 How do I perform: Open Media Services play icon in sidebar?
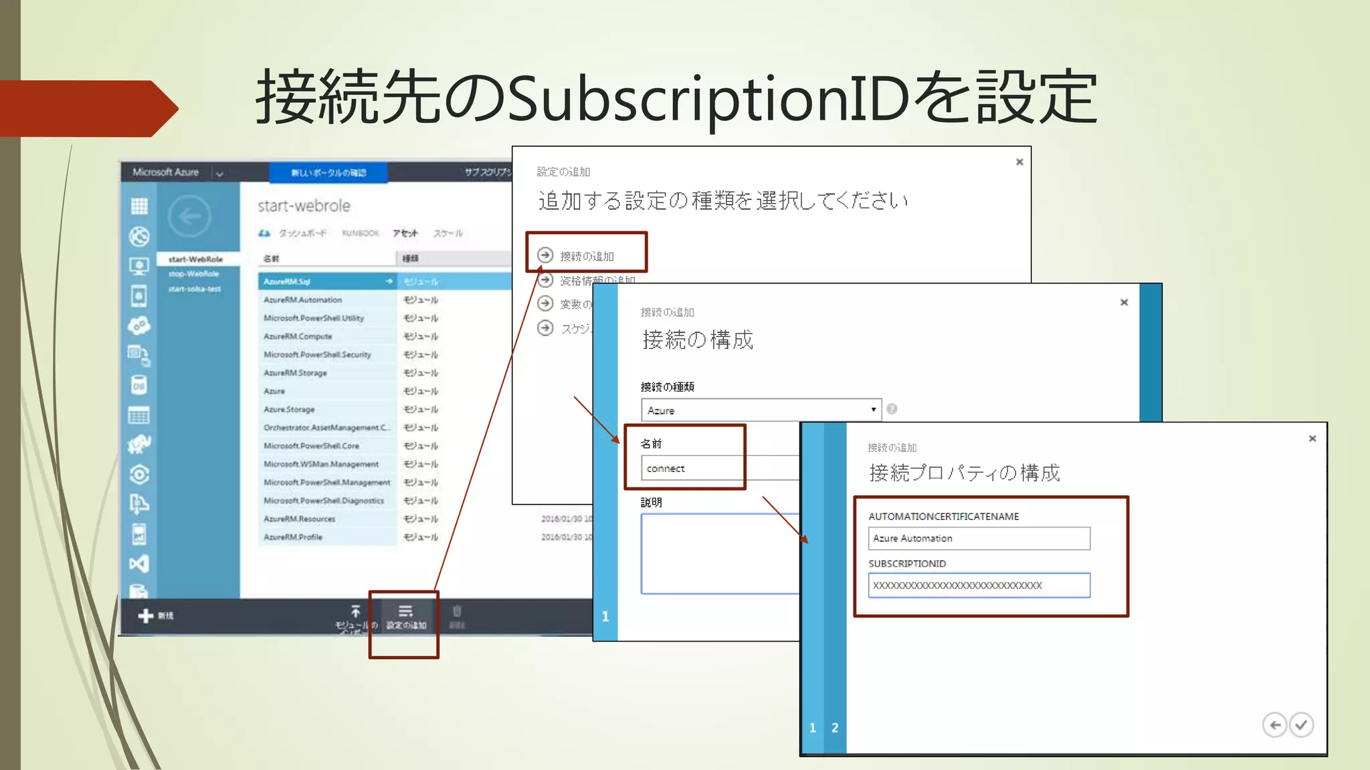[x=139, y=475]
